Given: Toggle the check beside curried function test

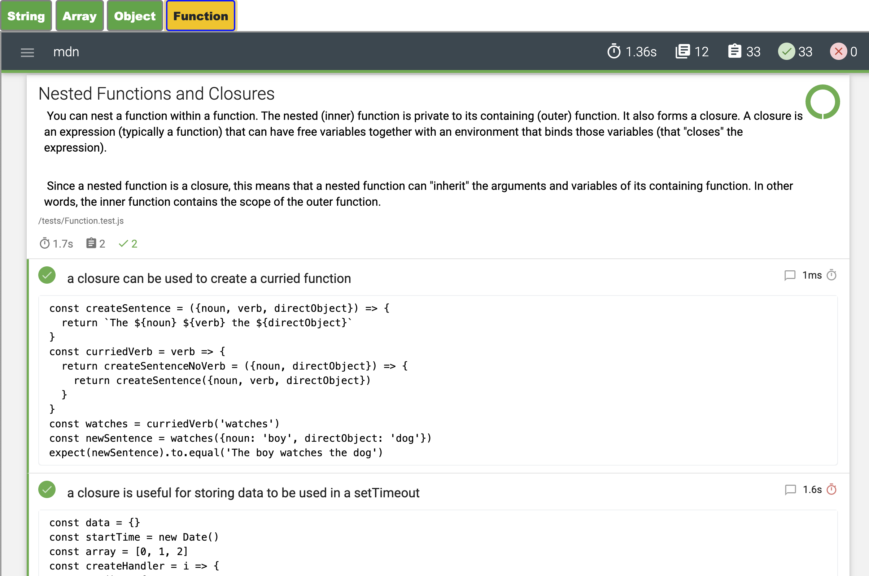Looking at the screenshot, I should tap(47, 275).
